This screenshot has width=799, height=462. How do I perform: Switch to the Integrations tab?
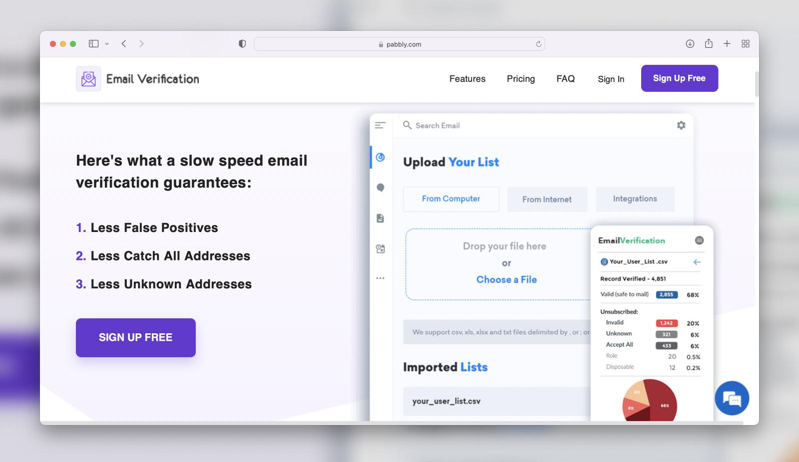tap(635, 199)
